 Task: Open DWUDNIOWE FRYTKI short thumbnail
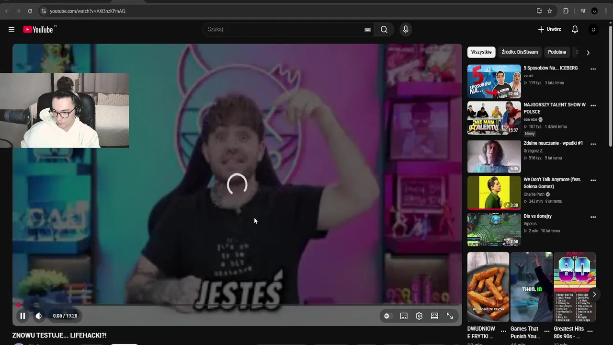pos(488,287)
